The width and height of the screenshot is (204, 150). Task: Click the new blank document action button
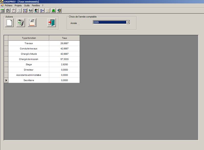coord(9,23)
